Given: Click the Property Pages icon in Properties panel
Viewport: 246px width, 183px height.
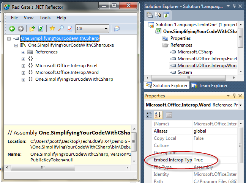Looking at the screenshot, I should (x=169, y=115).
